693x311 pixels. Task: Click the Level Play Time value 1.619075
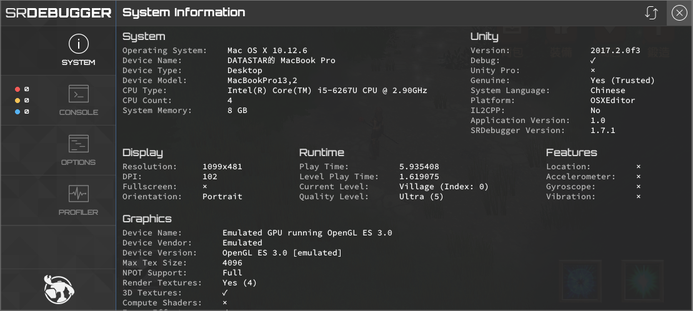419,177
